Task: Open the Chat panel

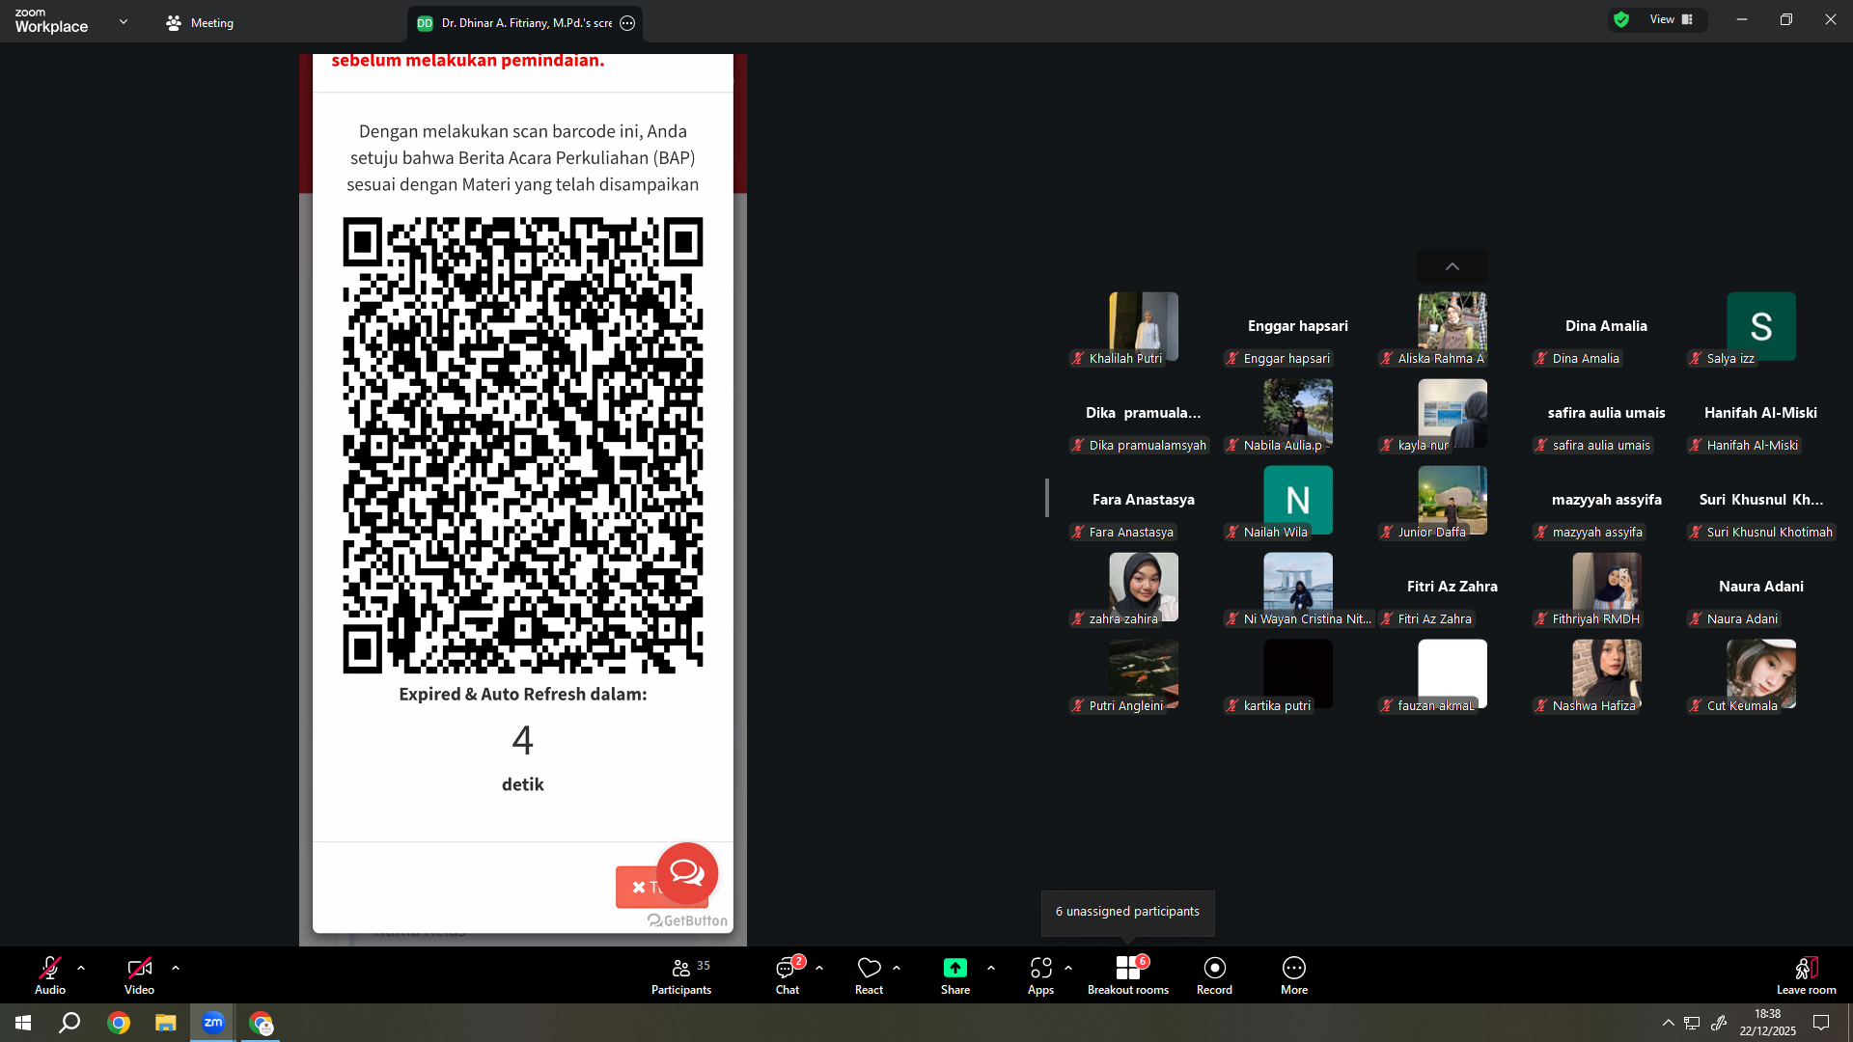Action: click(788, 974)
